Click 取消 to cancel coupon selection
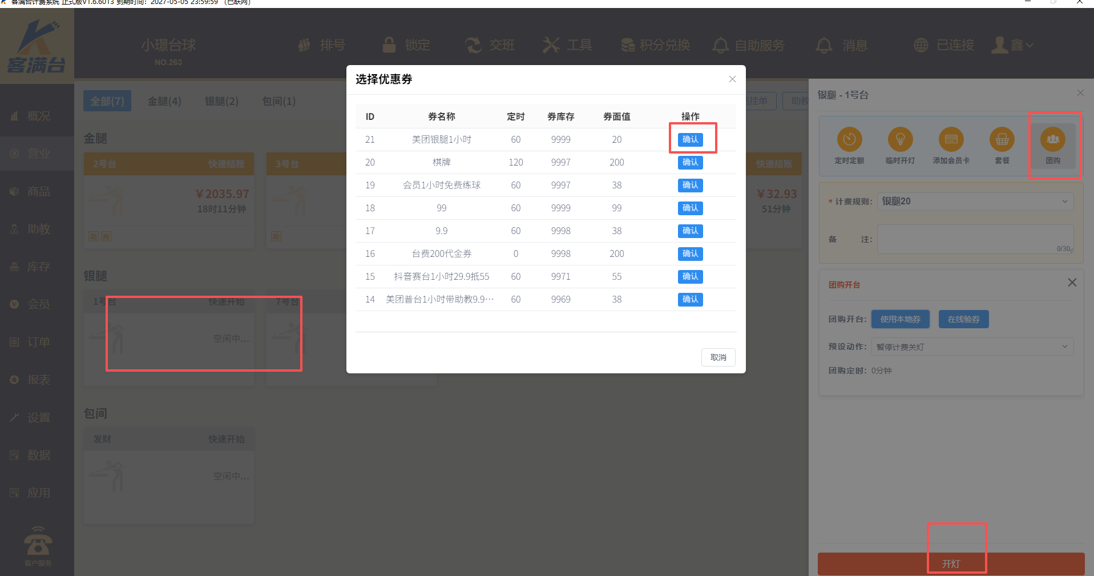 point(718,357)
